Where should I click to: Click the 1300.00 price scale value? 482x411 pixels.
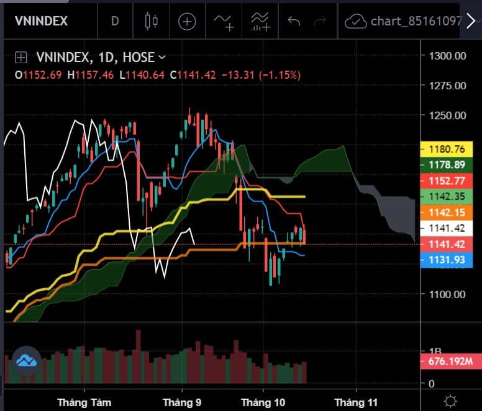[x=448, y=56]
